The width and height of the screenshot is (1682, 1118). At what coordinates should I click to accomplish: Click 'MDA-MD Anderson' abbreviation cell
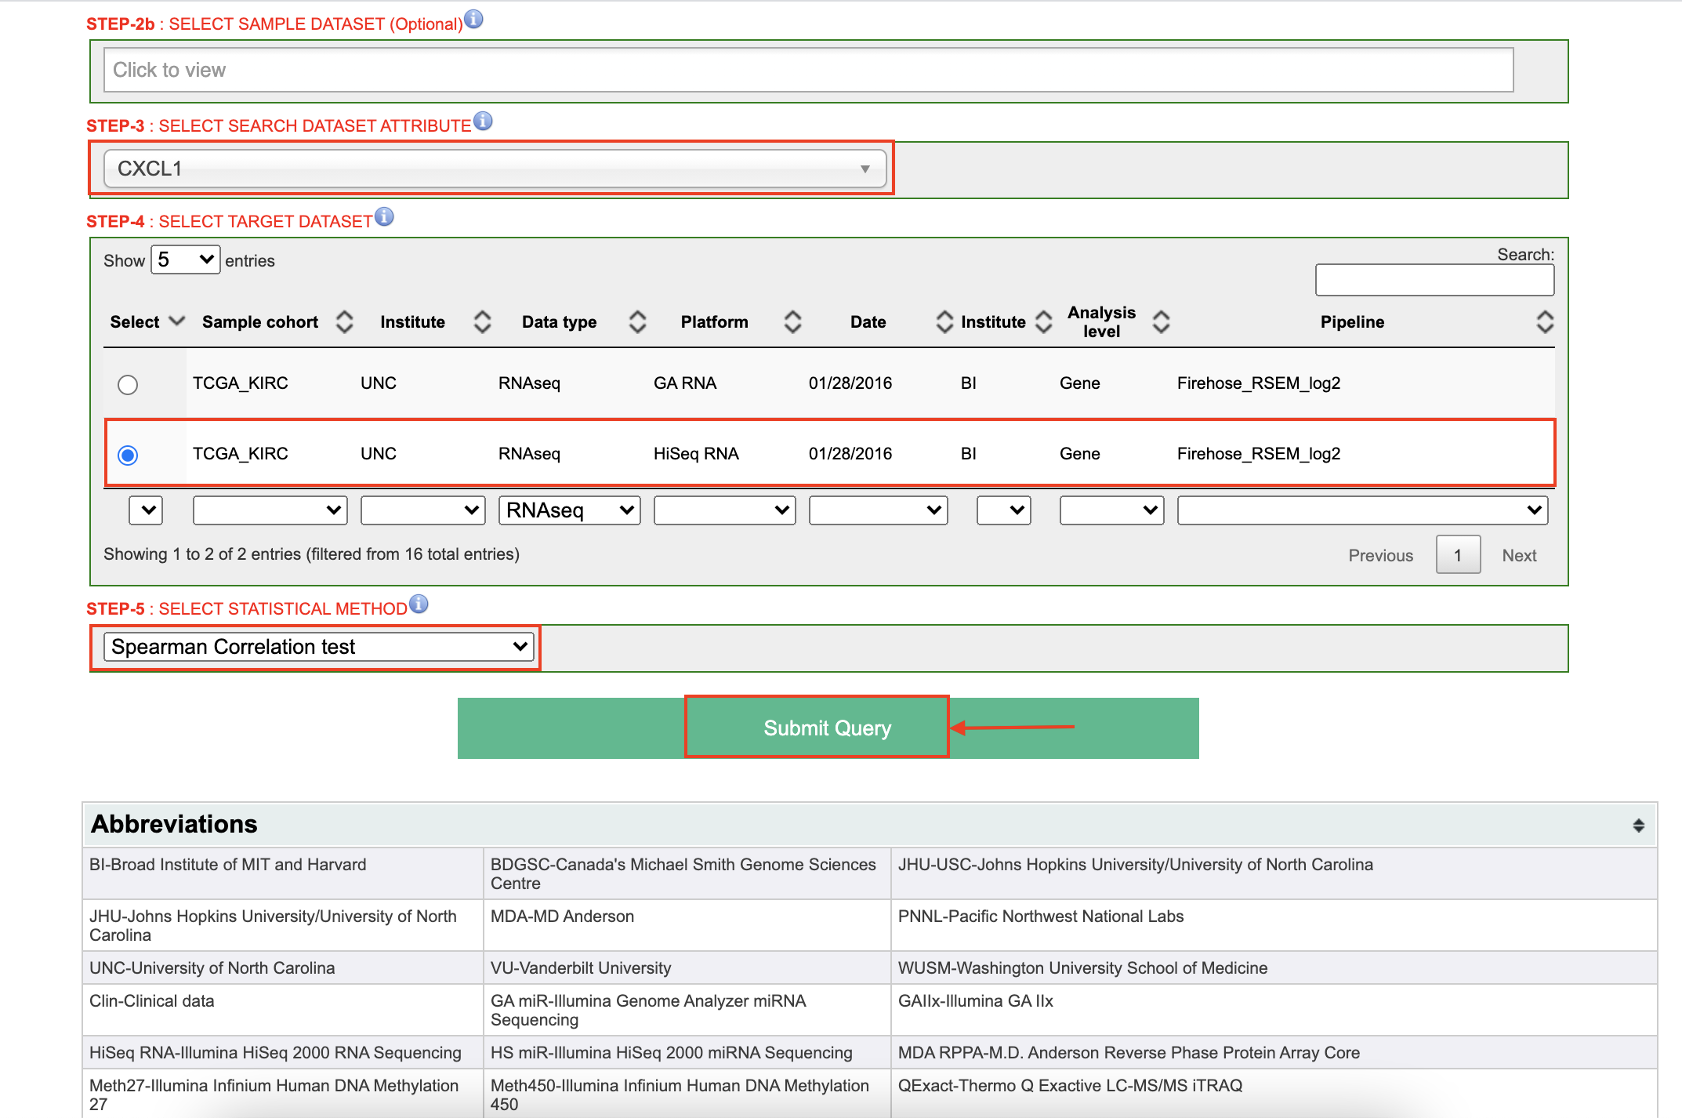coord(687,925)
